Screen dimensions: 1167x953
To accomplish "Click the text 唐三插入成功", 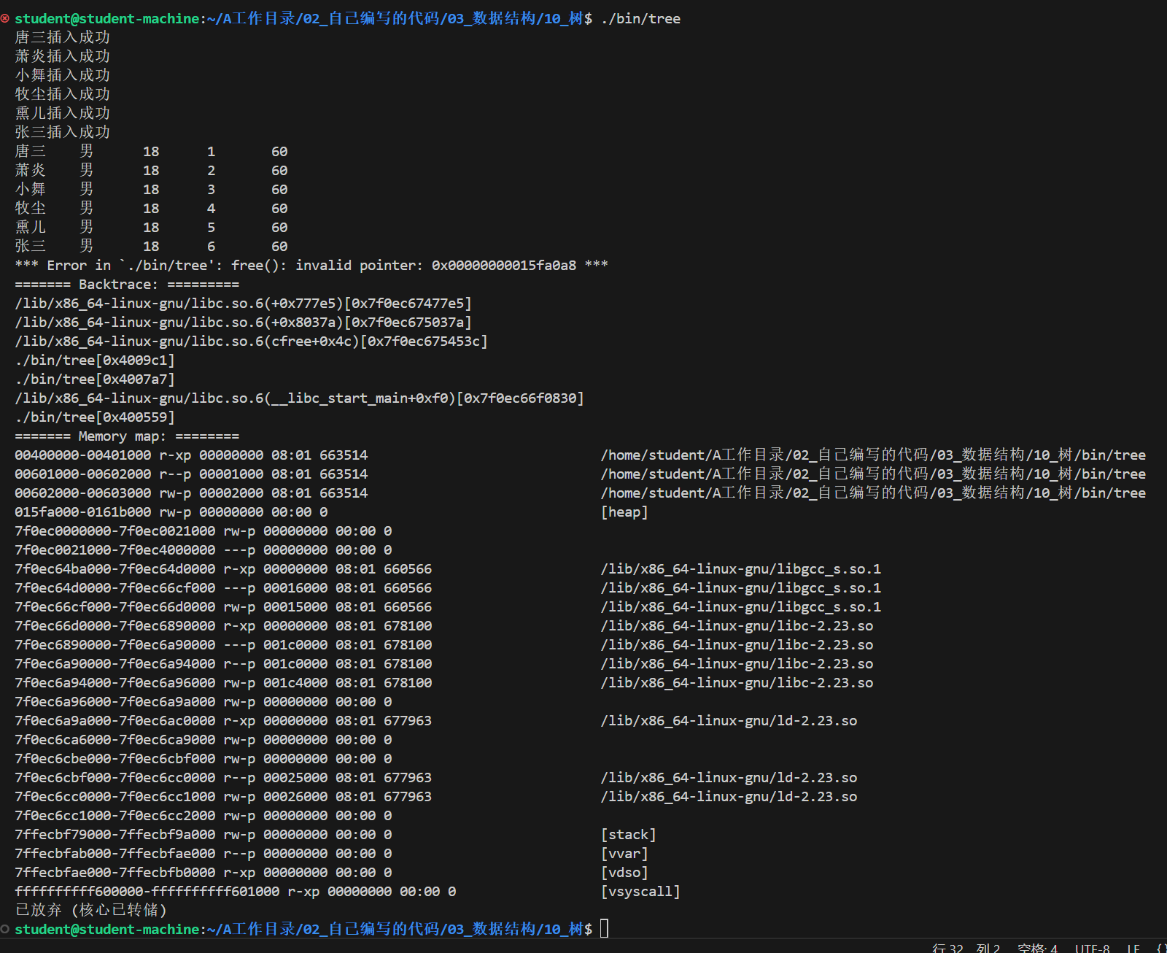I will 63,37.
